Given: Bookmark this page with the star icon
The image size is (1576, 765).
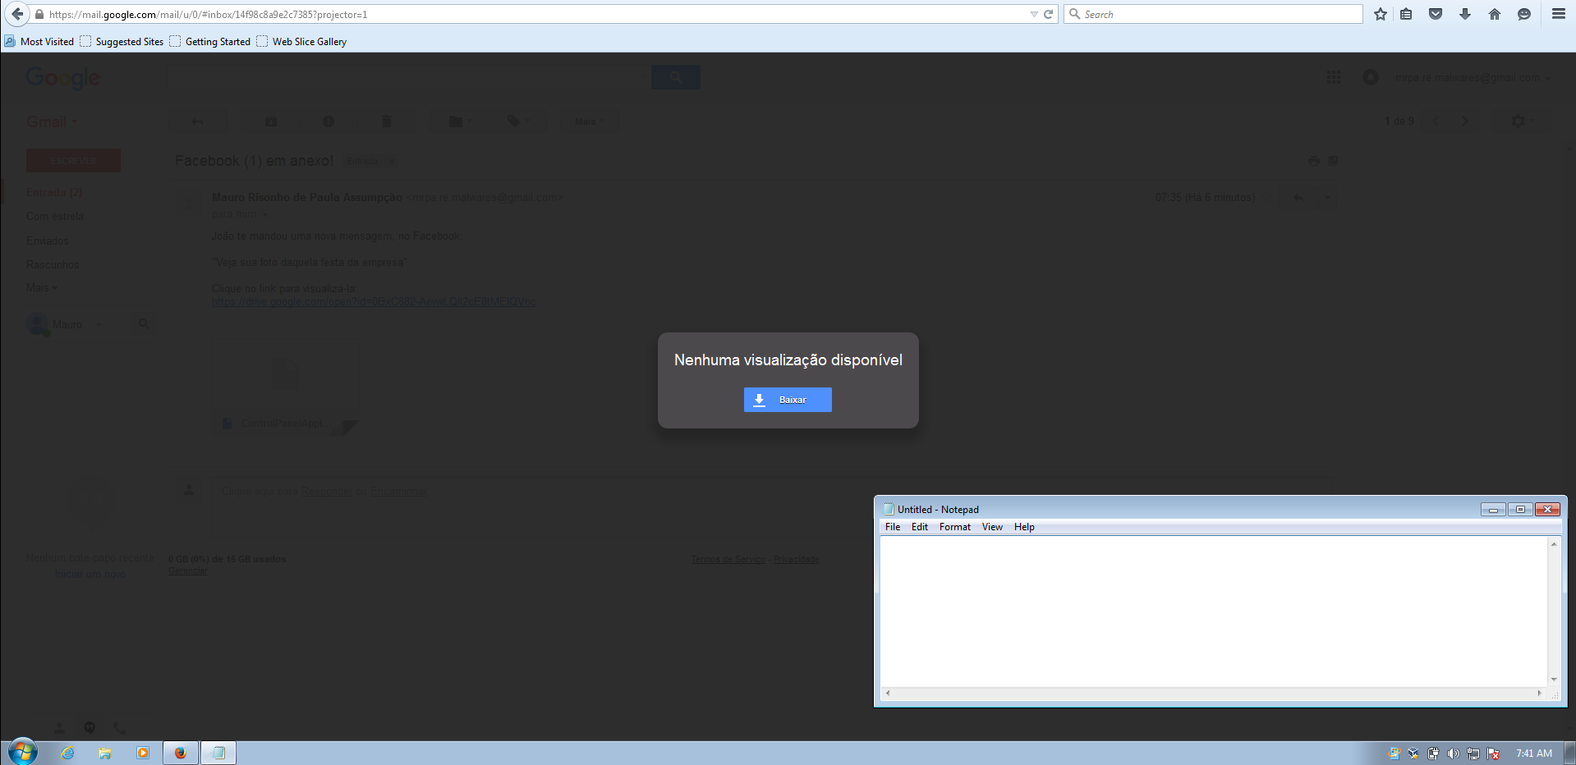Looking at the screenshot, I should point(1381,14).
